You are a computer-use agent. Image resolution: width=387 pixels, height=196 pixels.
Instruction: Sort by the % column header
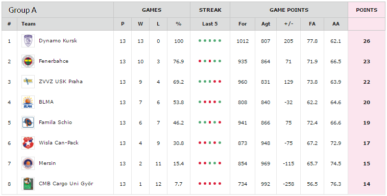pyautogui.click(x=179, y=24)
